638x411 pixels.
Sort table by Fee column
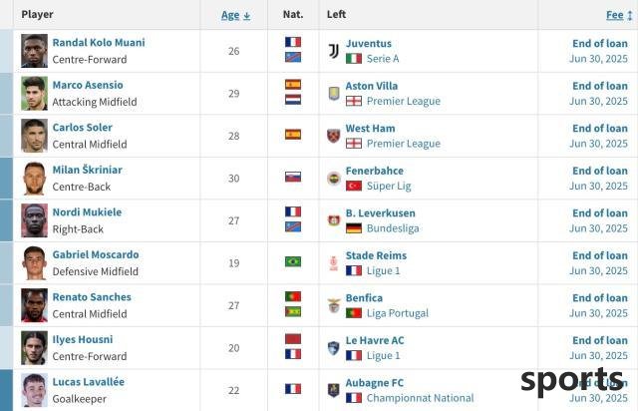point(615,15)
